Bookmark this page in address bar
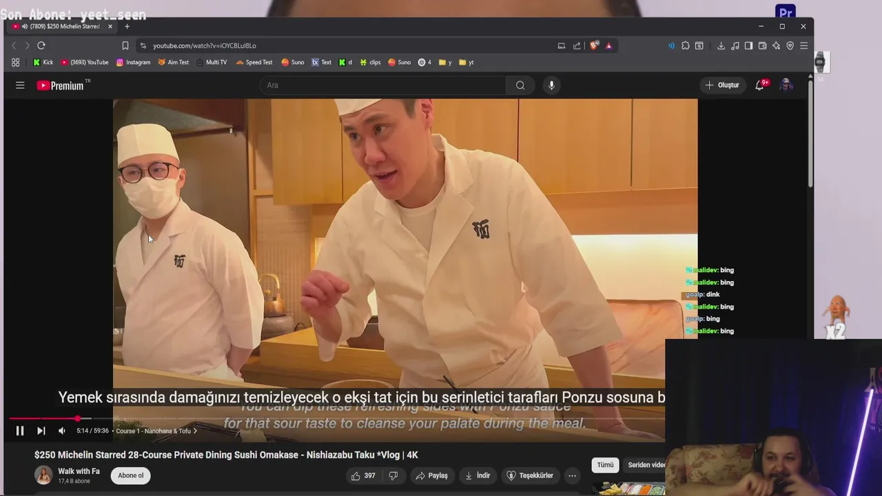Screen dimensions: 882x496 coord(125,45)
